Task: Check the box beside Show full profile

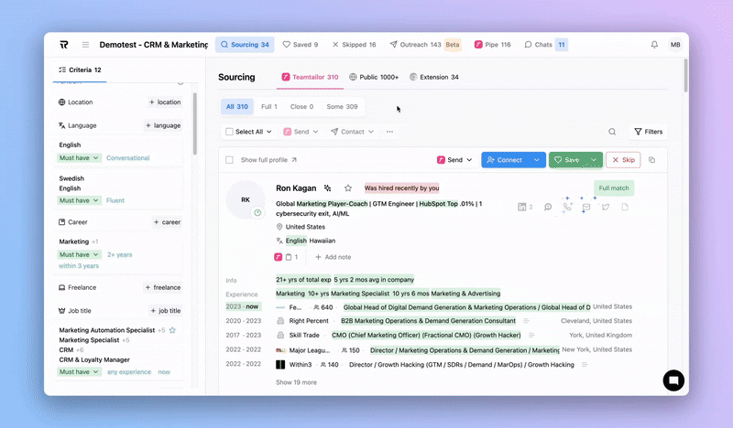Action: coord(229,160)
